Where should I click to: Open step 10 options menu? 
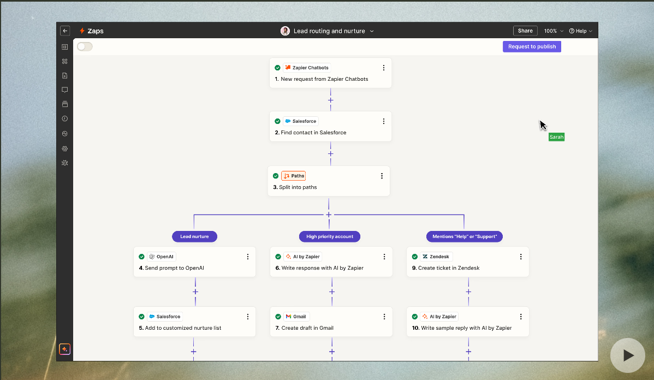[x=521, y=317]
